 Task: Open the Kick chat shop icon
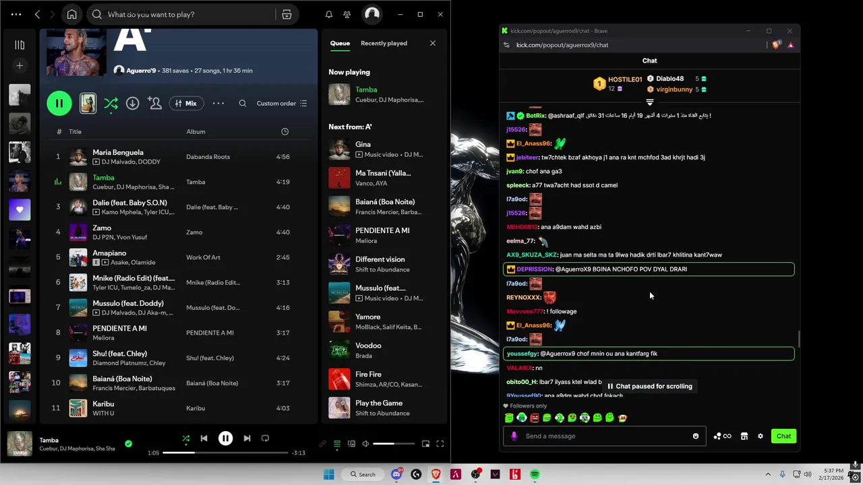click(744, 436)
